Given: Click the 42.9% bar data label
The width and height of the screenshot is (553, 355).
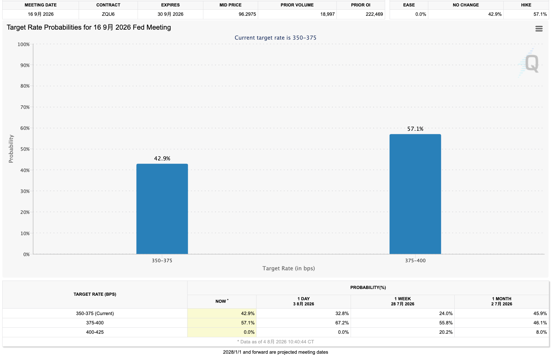Looking at the screenshot, I should pyautogui.click(x=162, y=158).
